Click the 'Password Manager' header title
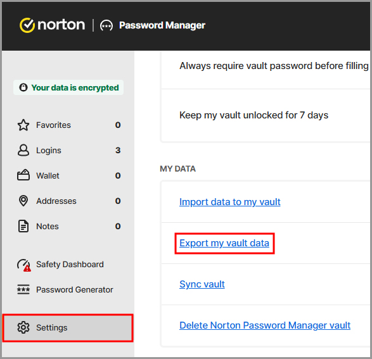 [162, 25]
